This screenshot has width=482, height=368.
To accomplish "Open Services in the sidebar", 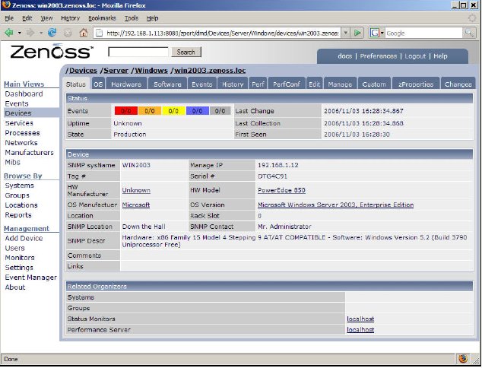I will pos(19,123).
